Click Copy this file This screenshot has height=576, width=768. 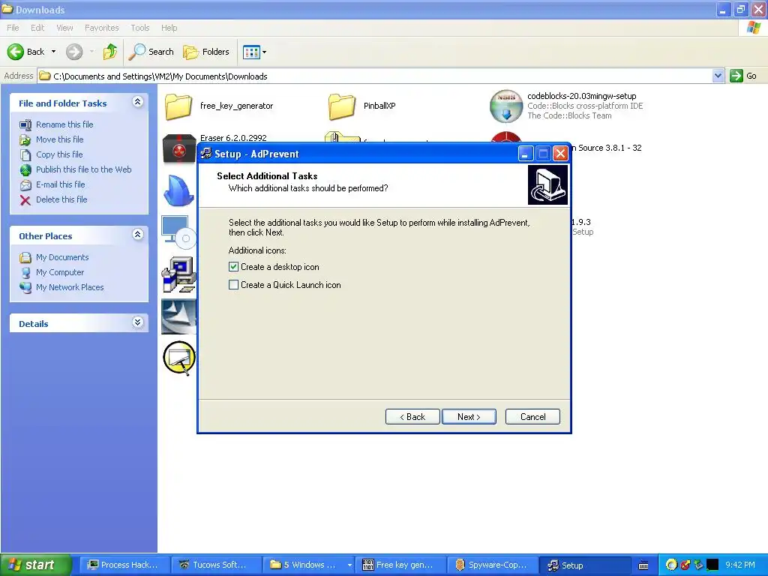coord(59,154)
